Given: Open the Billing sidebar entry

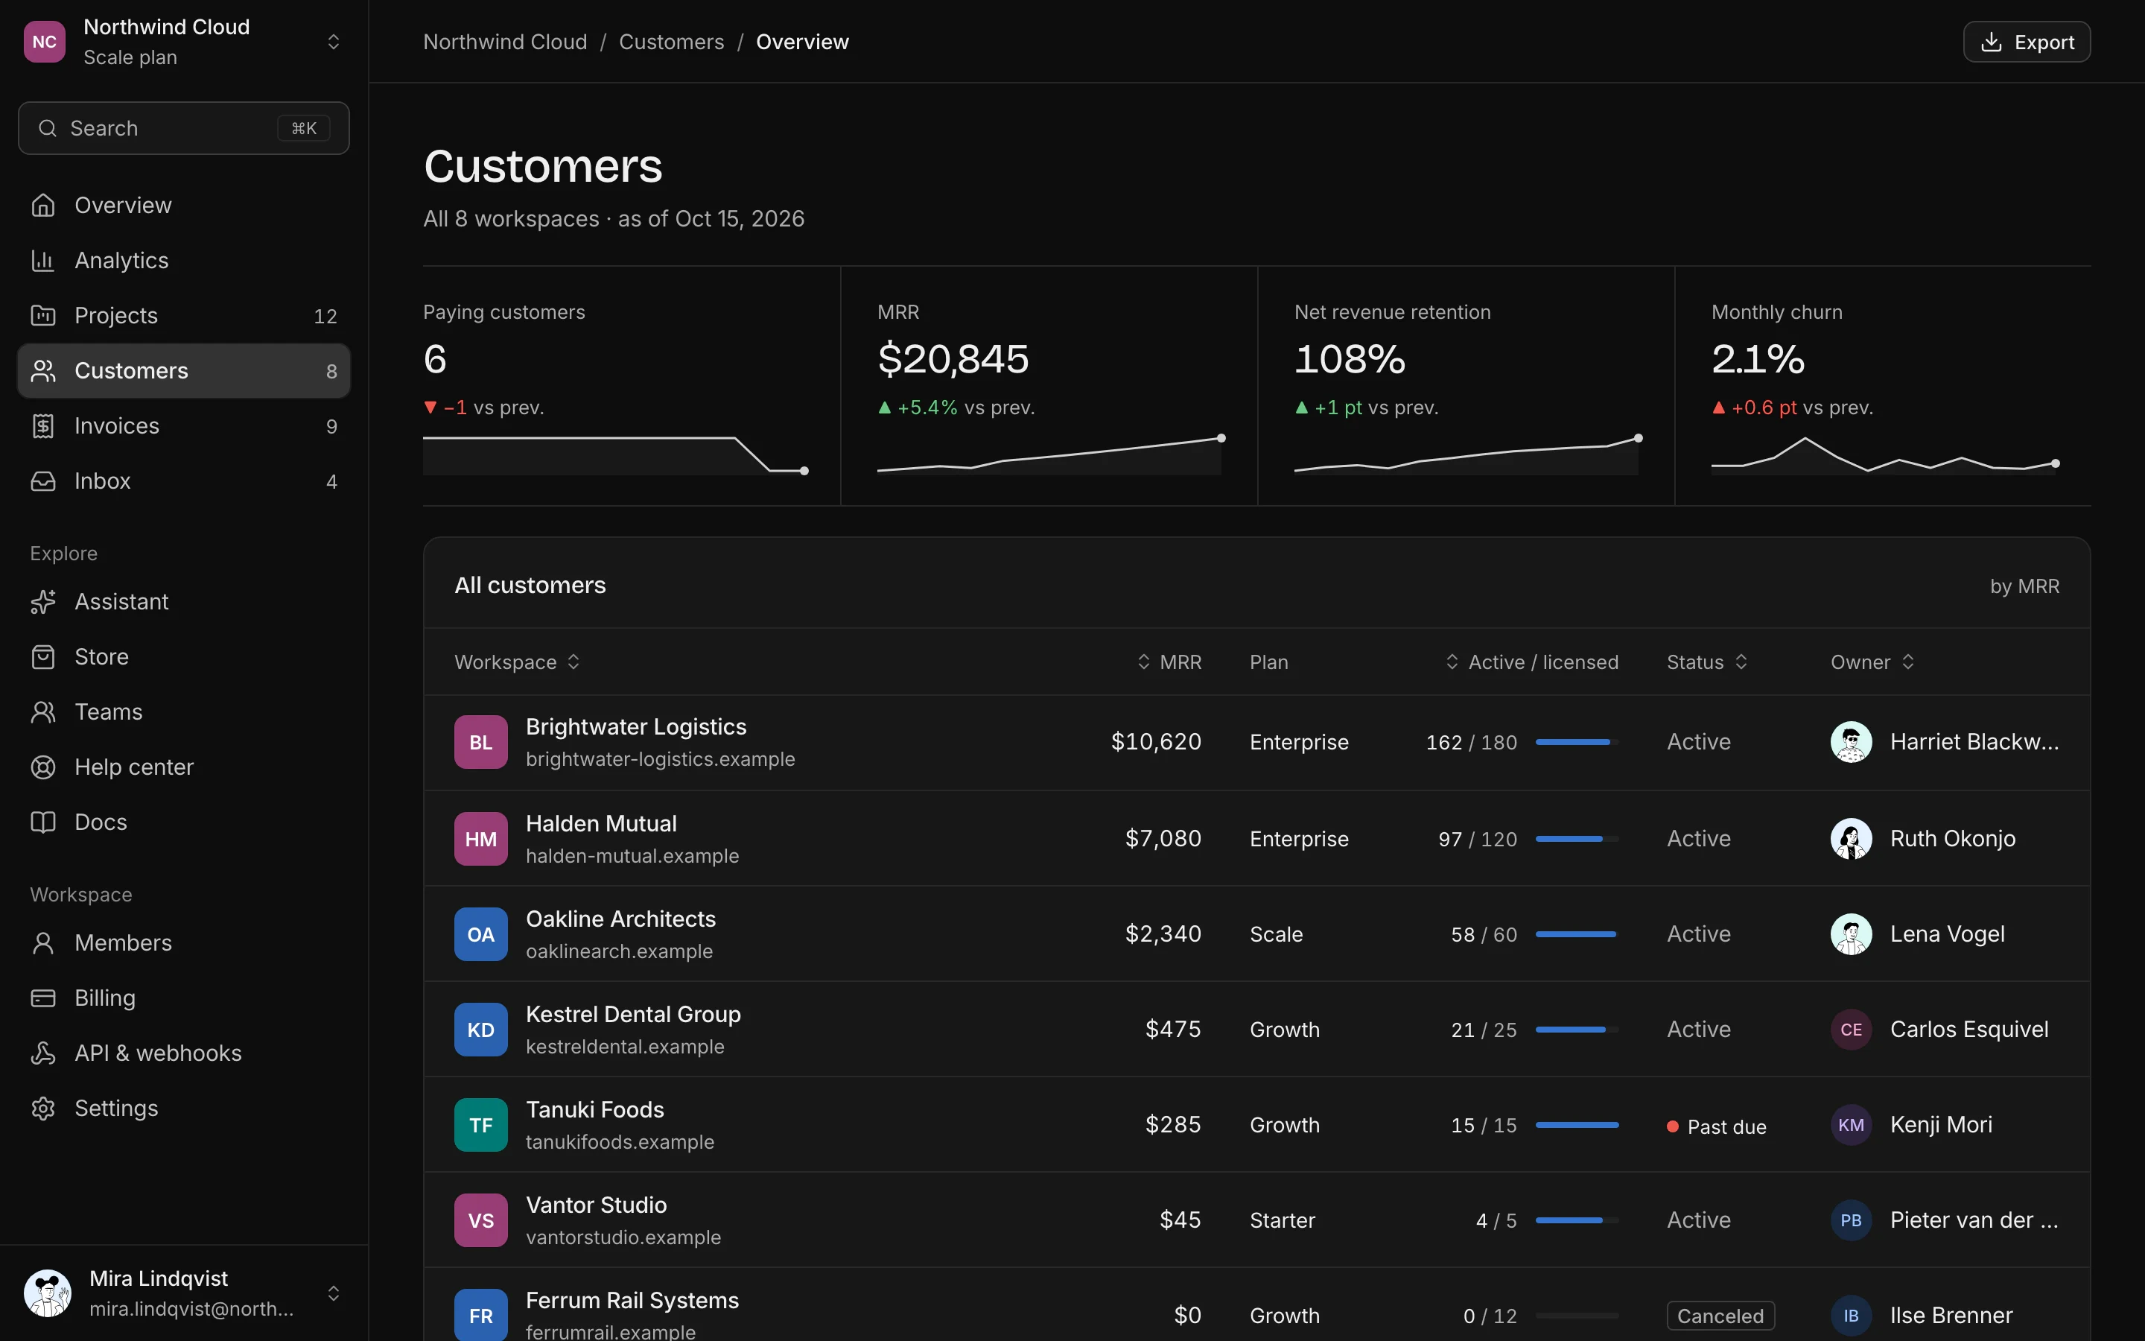Looking at the screenshot, I should [183, 997].
